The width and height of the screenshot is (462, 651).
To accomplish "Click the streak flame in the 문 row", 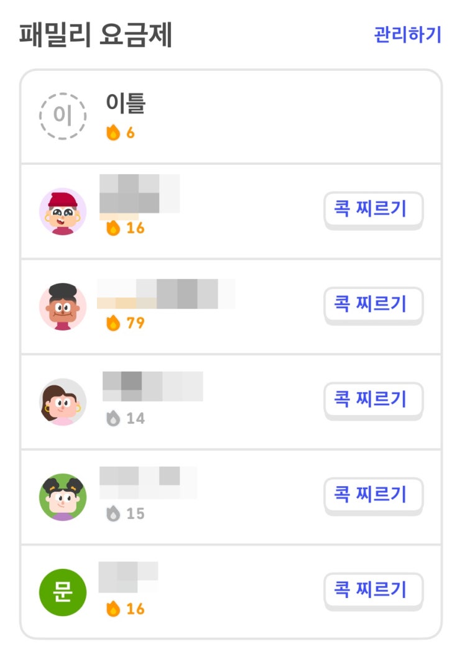I will click(x=113, y=609).
